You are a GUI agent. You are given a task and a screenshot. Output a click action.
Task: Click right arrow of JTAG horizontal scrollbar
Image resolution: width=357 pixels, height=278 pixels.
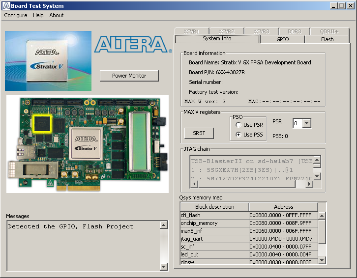point(309,184)
